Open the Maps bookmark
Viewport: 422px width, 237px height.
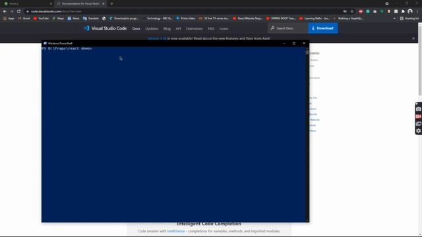58,18
